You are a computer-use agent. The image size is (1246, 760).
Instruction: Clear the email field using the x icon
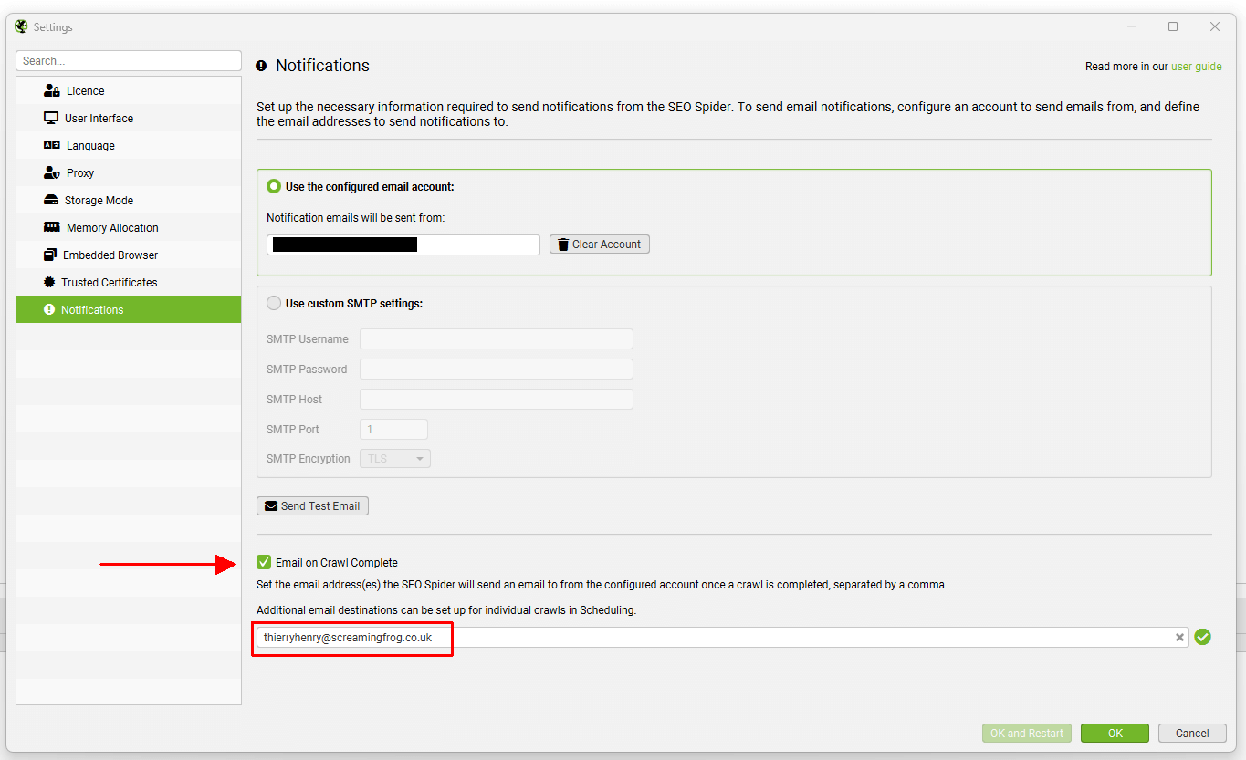point(1179,637)
